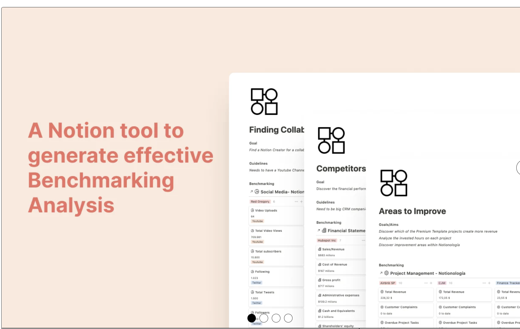This screenshot has height=329, width=520.
Task: Click the pie chart icon beside Social Media
Action: [x=257, y=191]
